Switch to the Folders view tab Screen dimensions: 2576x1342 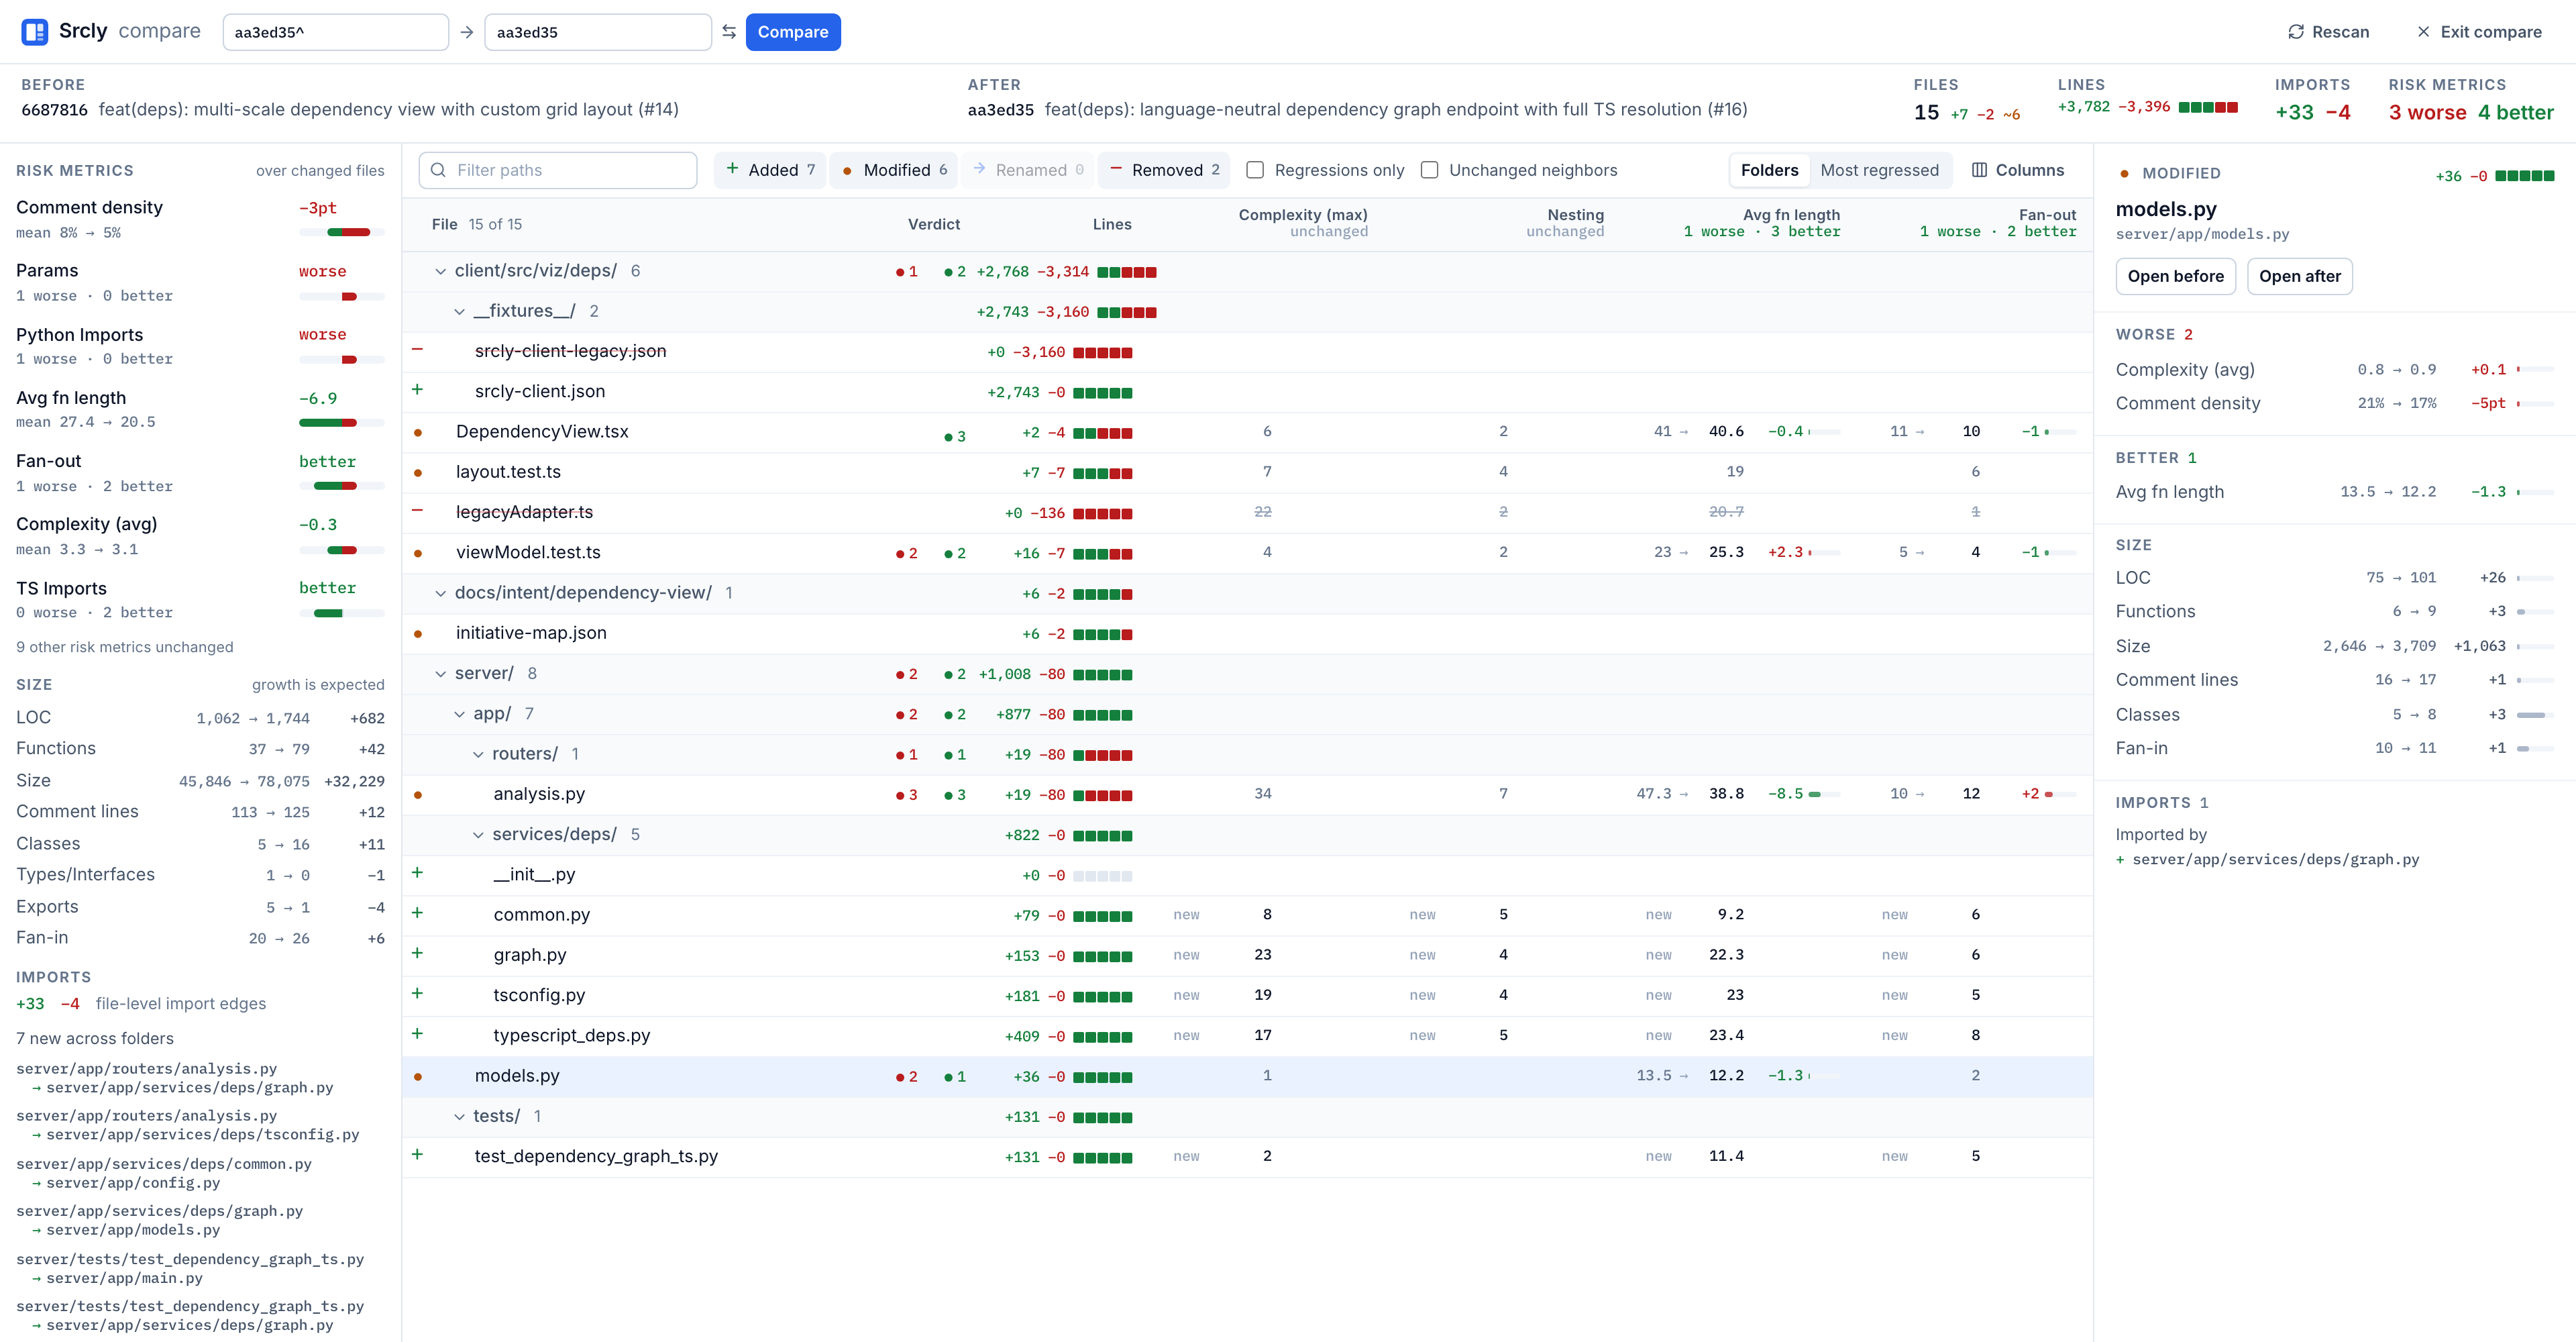1769,170
